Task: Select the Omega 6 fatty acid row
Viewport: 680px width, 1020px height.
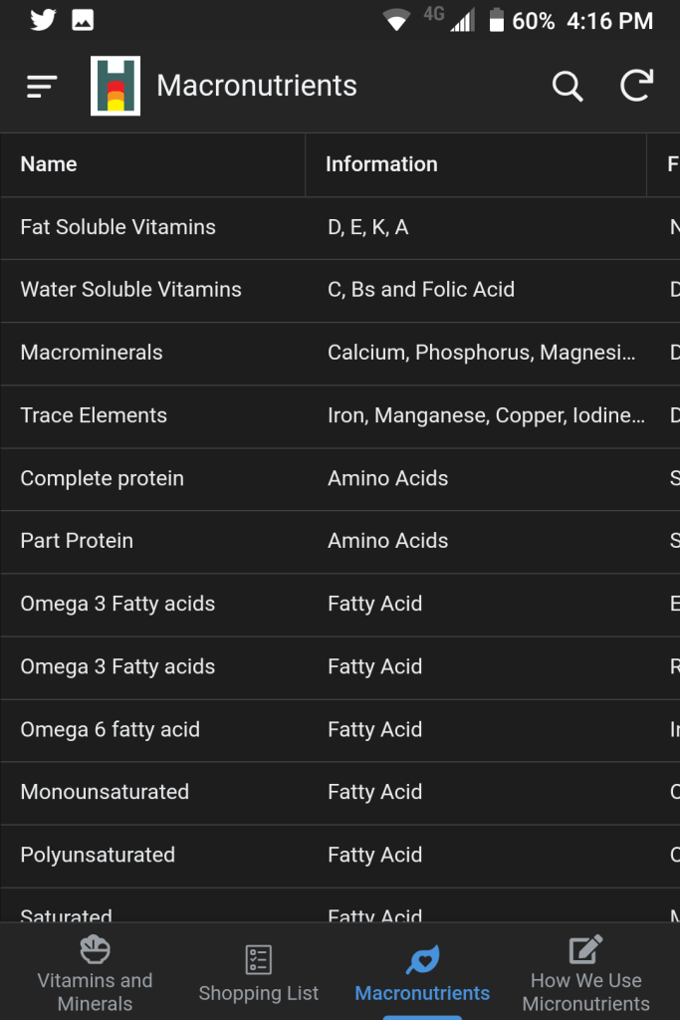Action: tap(110, 729)
